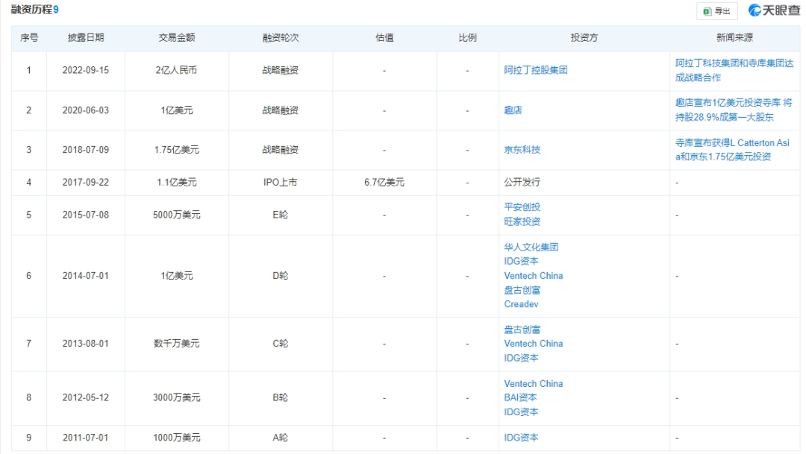806x454 pixels.
Task: Select amount cell 5000万美元
Action: [177, 215]
